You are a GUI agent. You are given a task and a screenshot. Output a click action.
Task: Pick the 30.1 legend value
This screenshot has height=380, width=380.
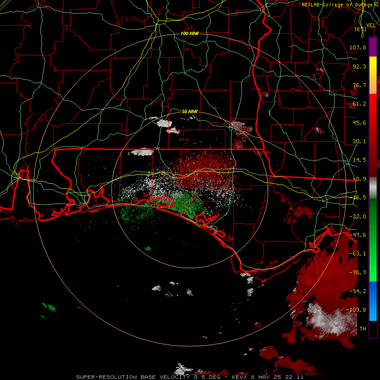point(359,141)
